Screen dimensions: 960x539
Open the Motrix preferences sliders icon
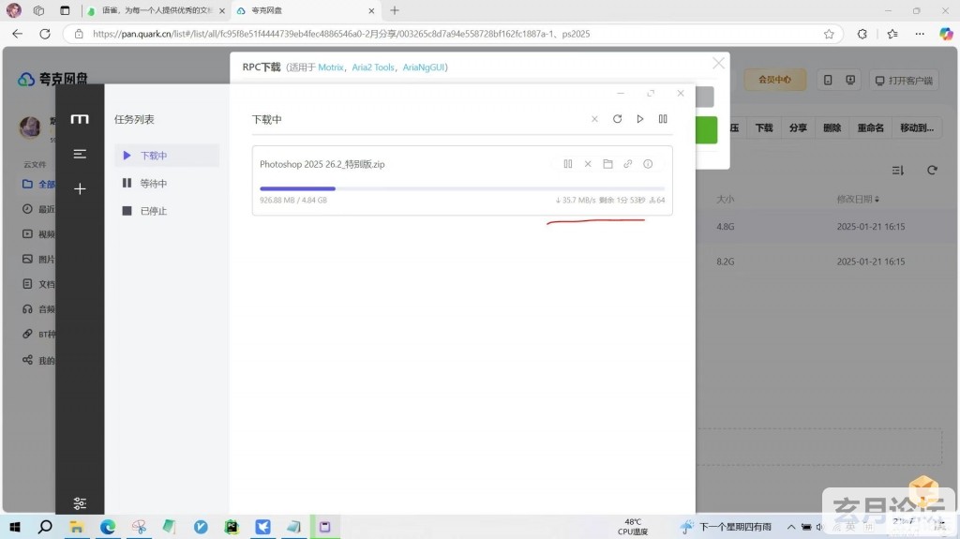(80, 503)
